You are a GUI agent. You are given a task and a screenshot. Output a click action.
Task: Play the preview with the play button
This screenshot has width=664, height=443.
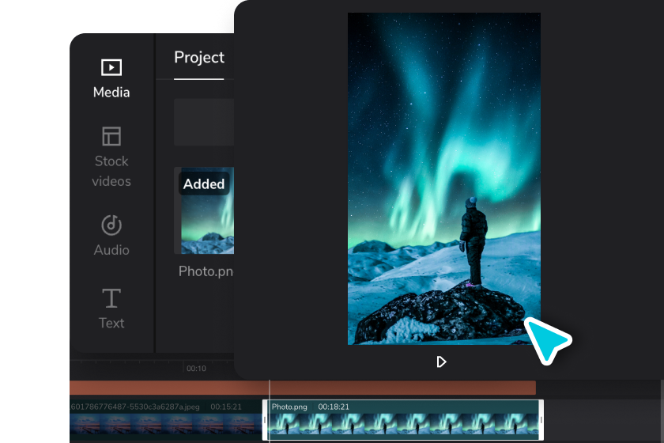click(441, 362)
